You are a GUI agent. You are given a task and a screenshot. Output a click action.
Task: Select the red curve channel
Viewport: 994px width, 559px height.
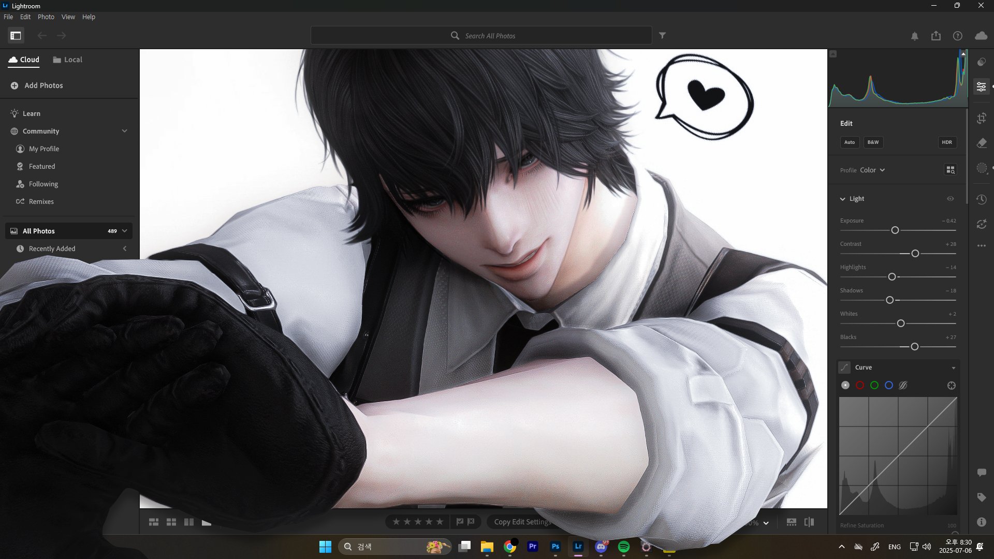point(860,385)
